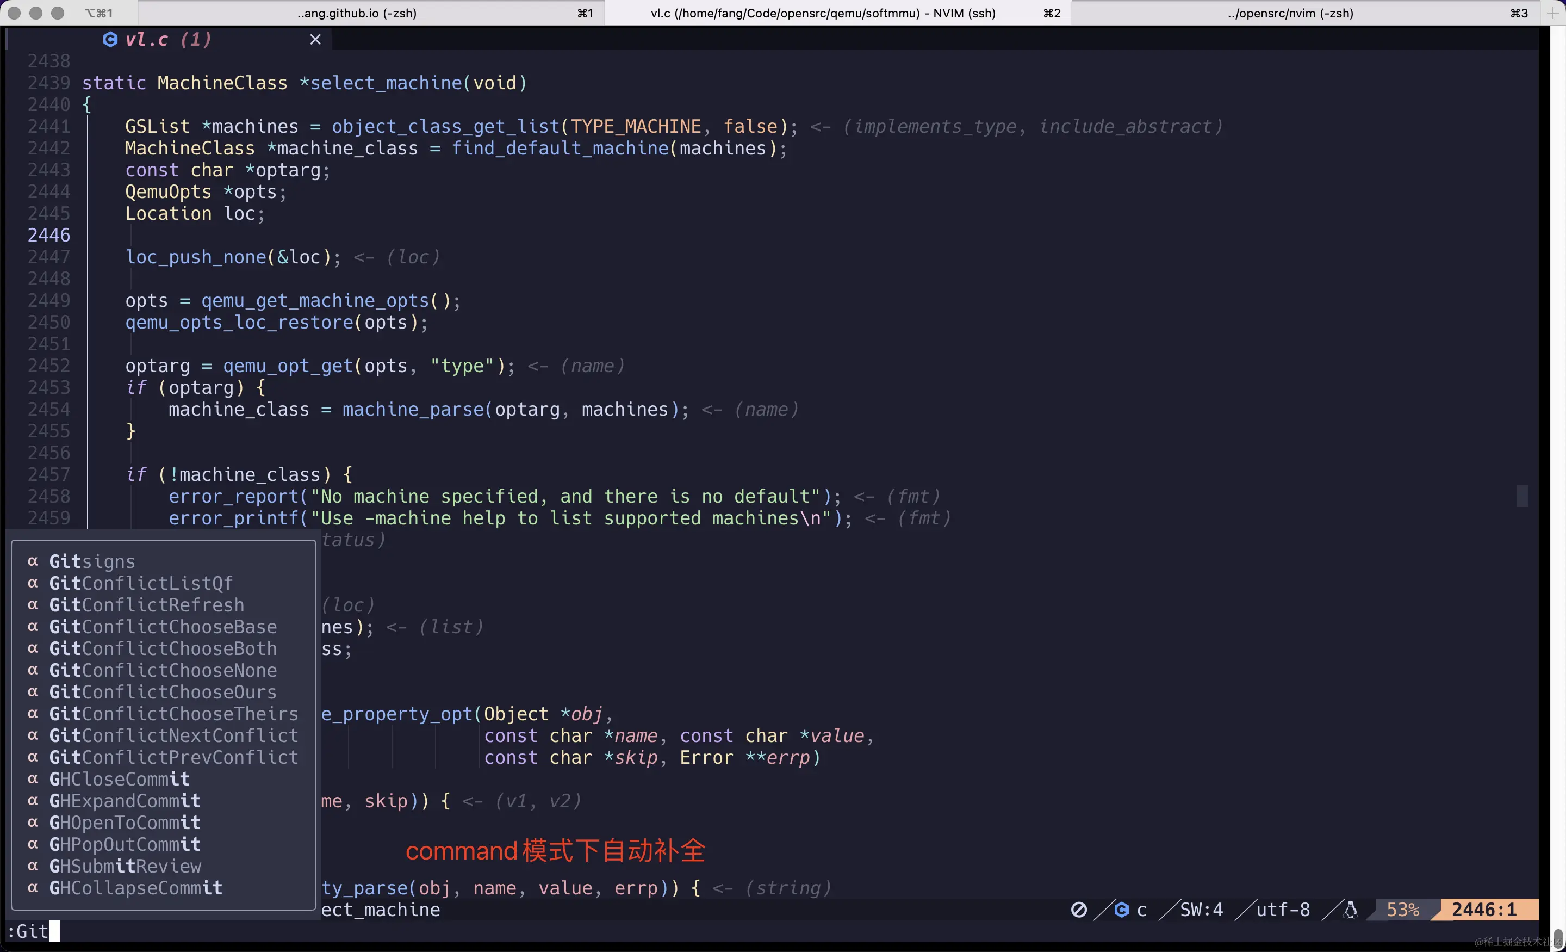Click the vl.c buffer tab icon

[x=110, y=39]
